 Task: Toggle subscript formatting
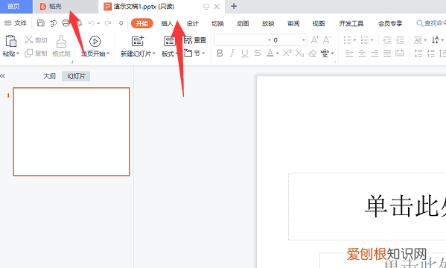300,53
